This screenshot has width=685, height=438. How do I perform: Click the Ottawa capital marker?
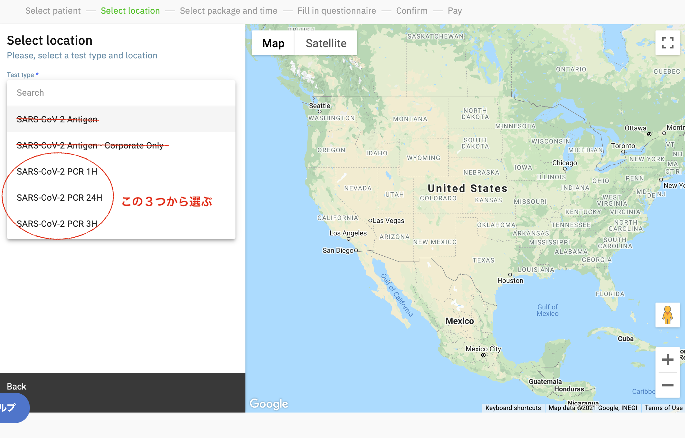click(649, 134)
